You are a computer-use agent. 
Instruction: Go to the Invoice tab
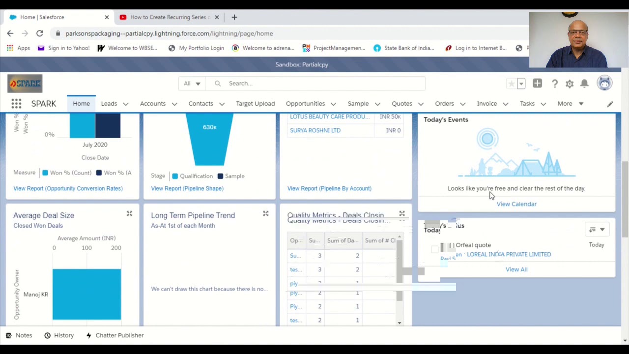[486, 104]
